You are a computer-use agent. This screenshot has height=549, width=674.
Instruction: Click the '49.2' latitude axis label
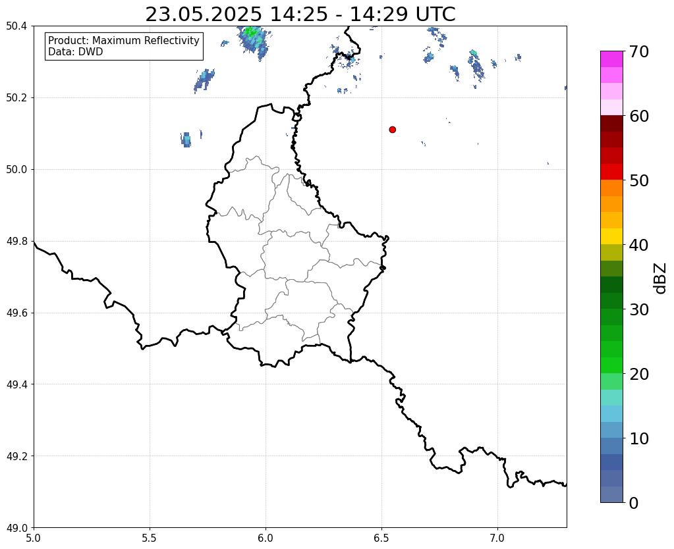(16, 456)
